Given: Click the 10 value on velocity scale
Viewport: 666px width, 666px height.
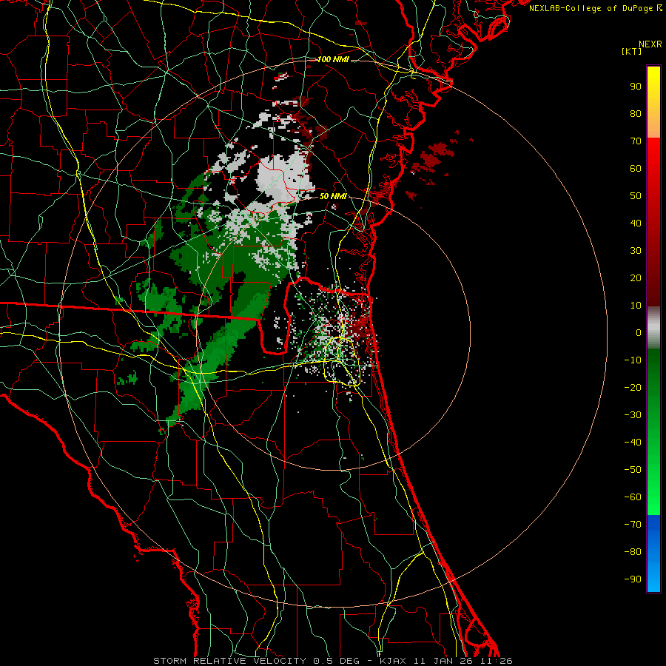Looking at the screenshot, I should click(636, 306).
